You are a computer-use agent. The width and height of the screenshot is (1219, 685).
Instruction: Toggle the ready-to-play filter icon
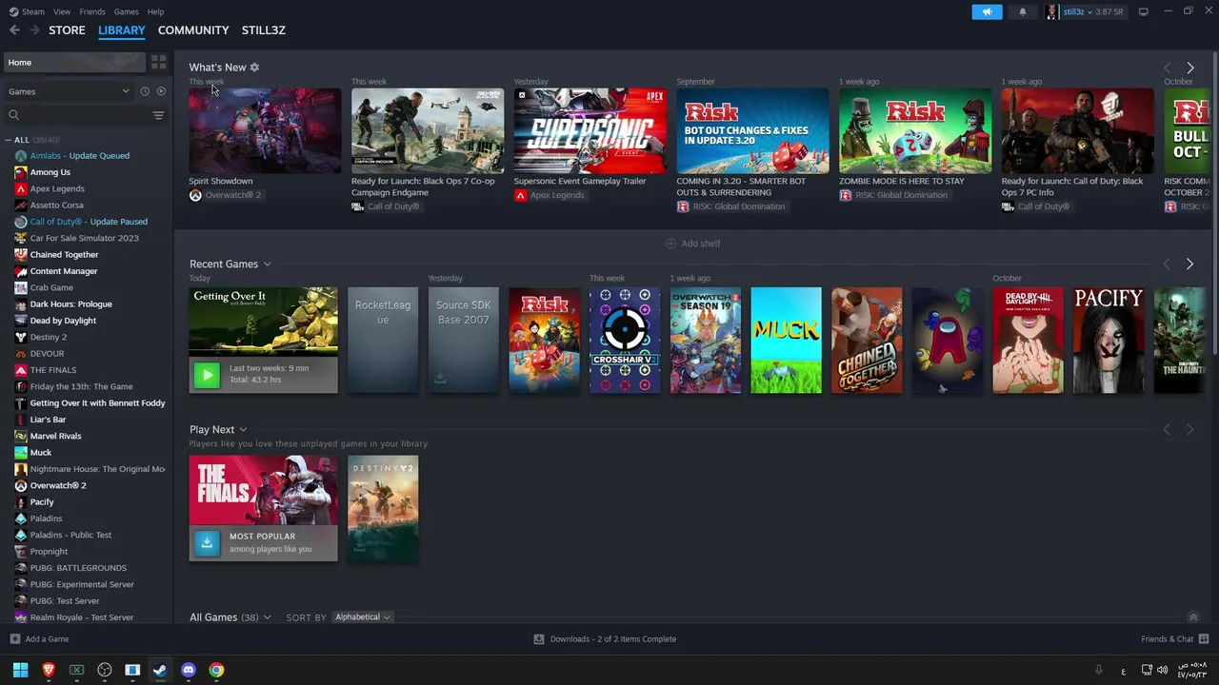(x=161, y=91)
